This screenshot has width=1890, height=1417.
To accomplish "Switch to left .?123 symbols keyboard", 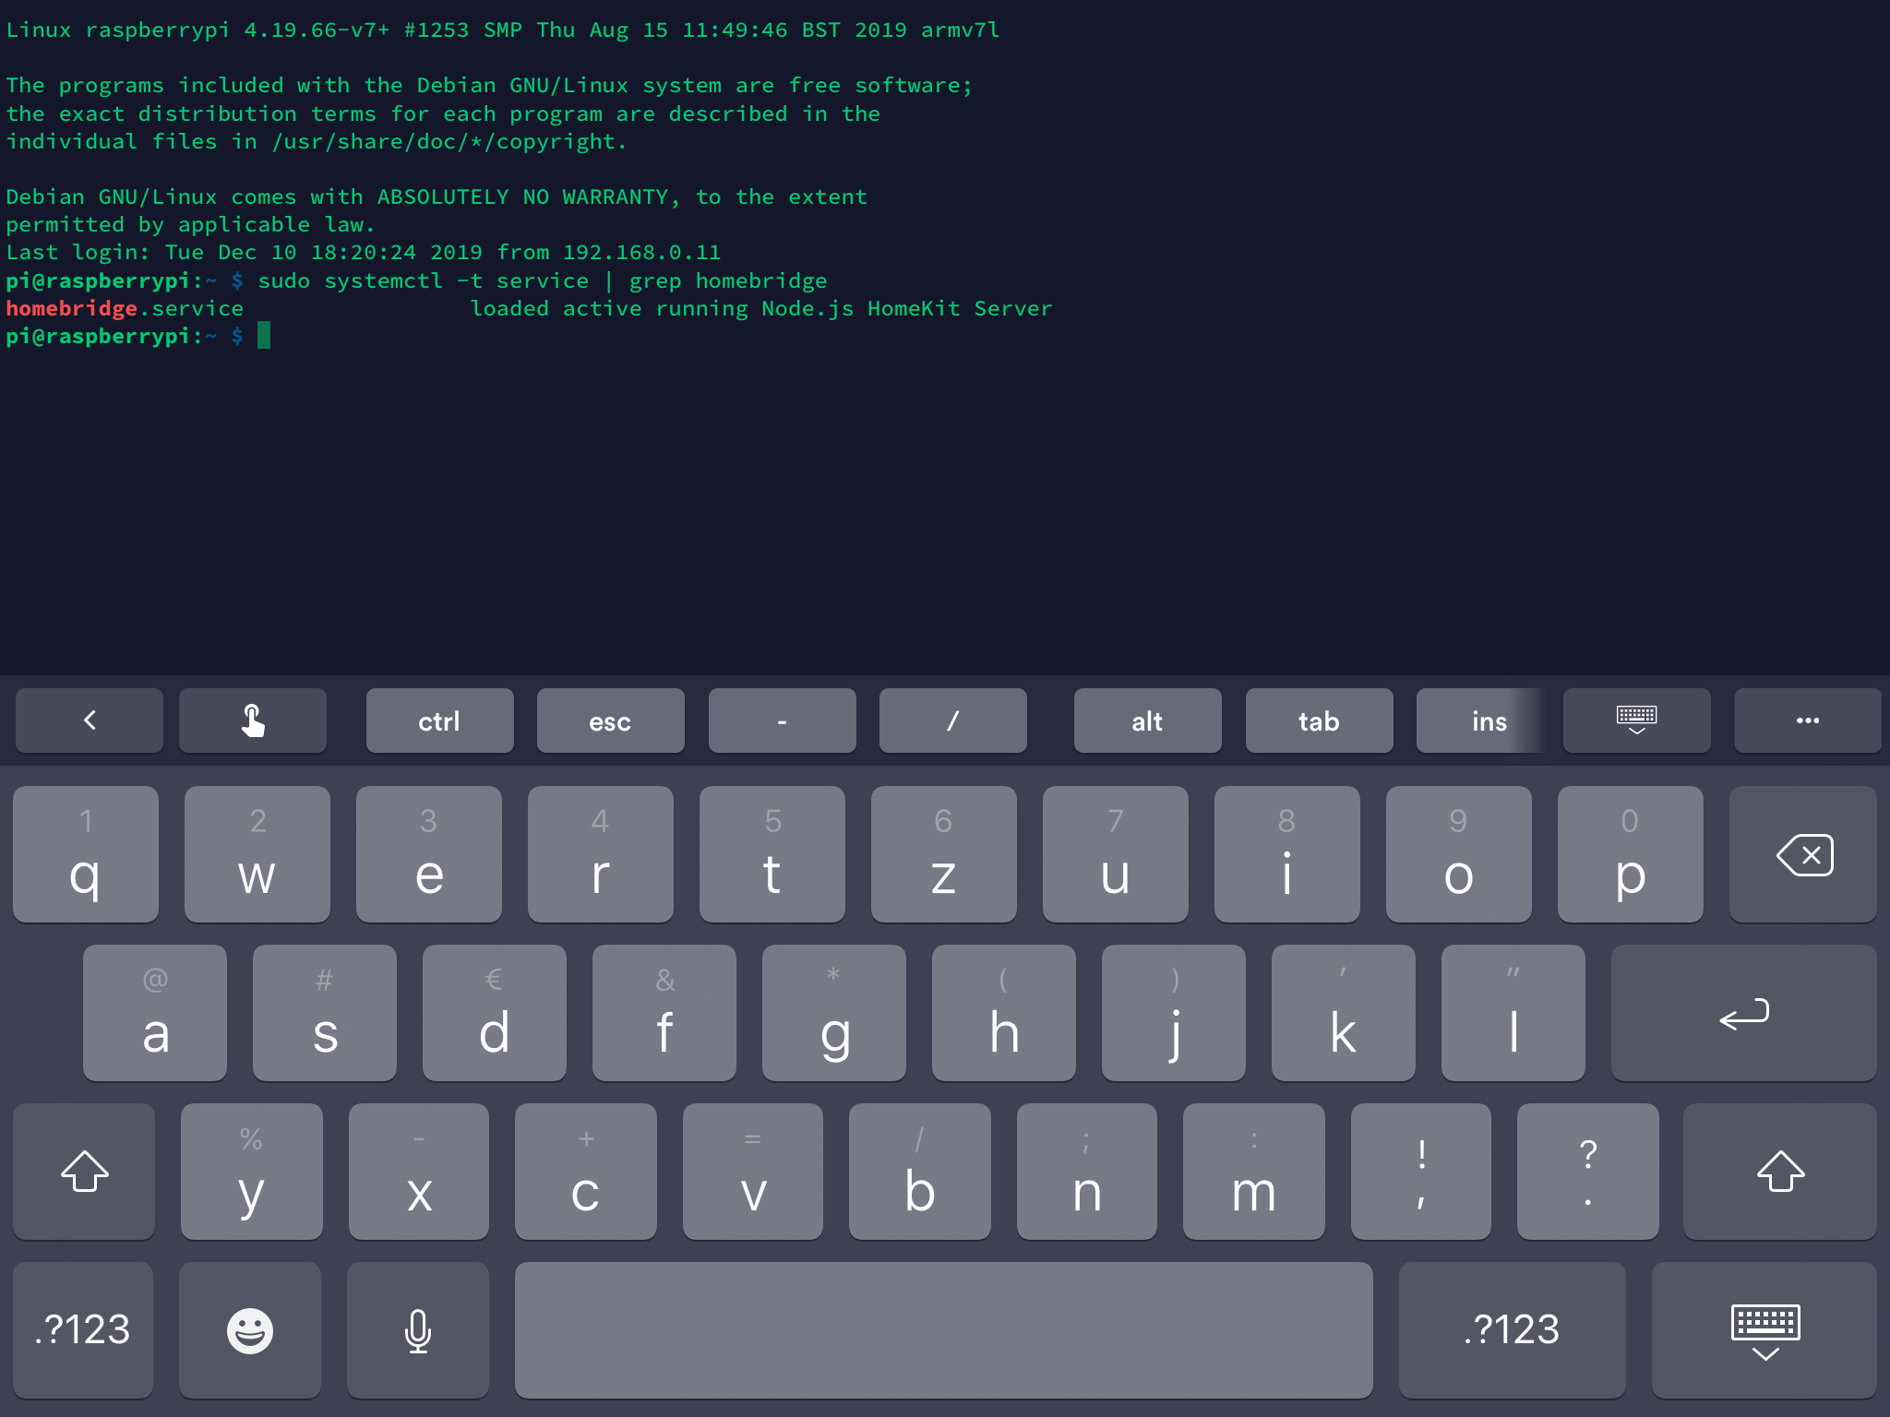I will 83,1329.
